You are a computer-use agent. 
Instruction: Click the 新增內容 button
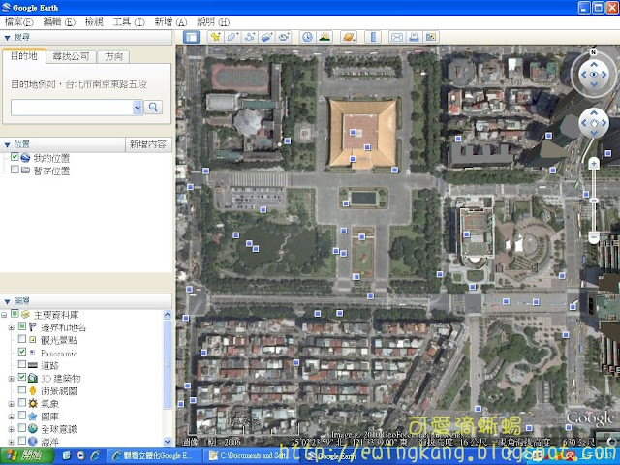pyautogui.click(x=148, y=144)
